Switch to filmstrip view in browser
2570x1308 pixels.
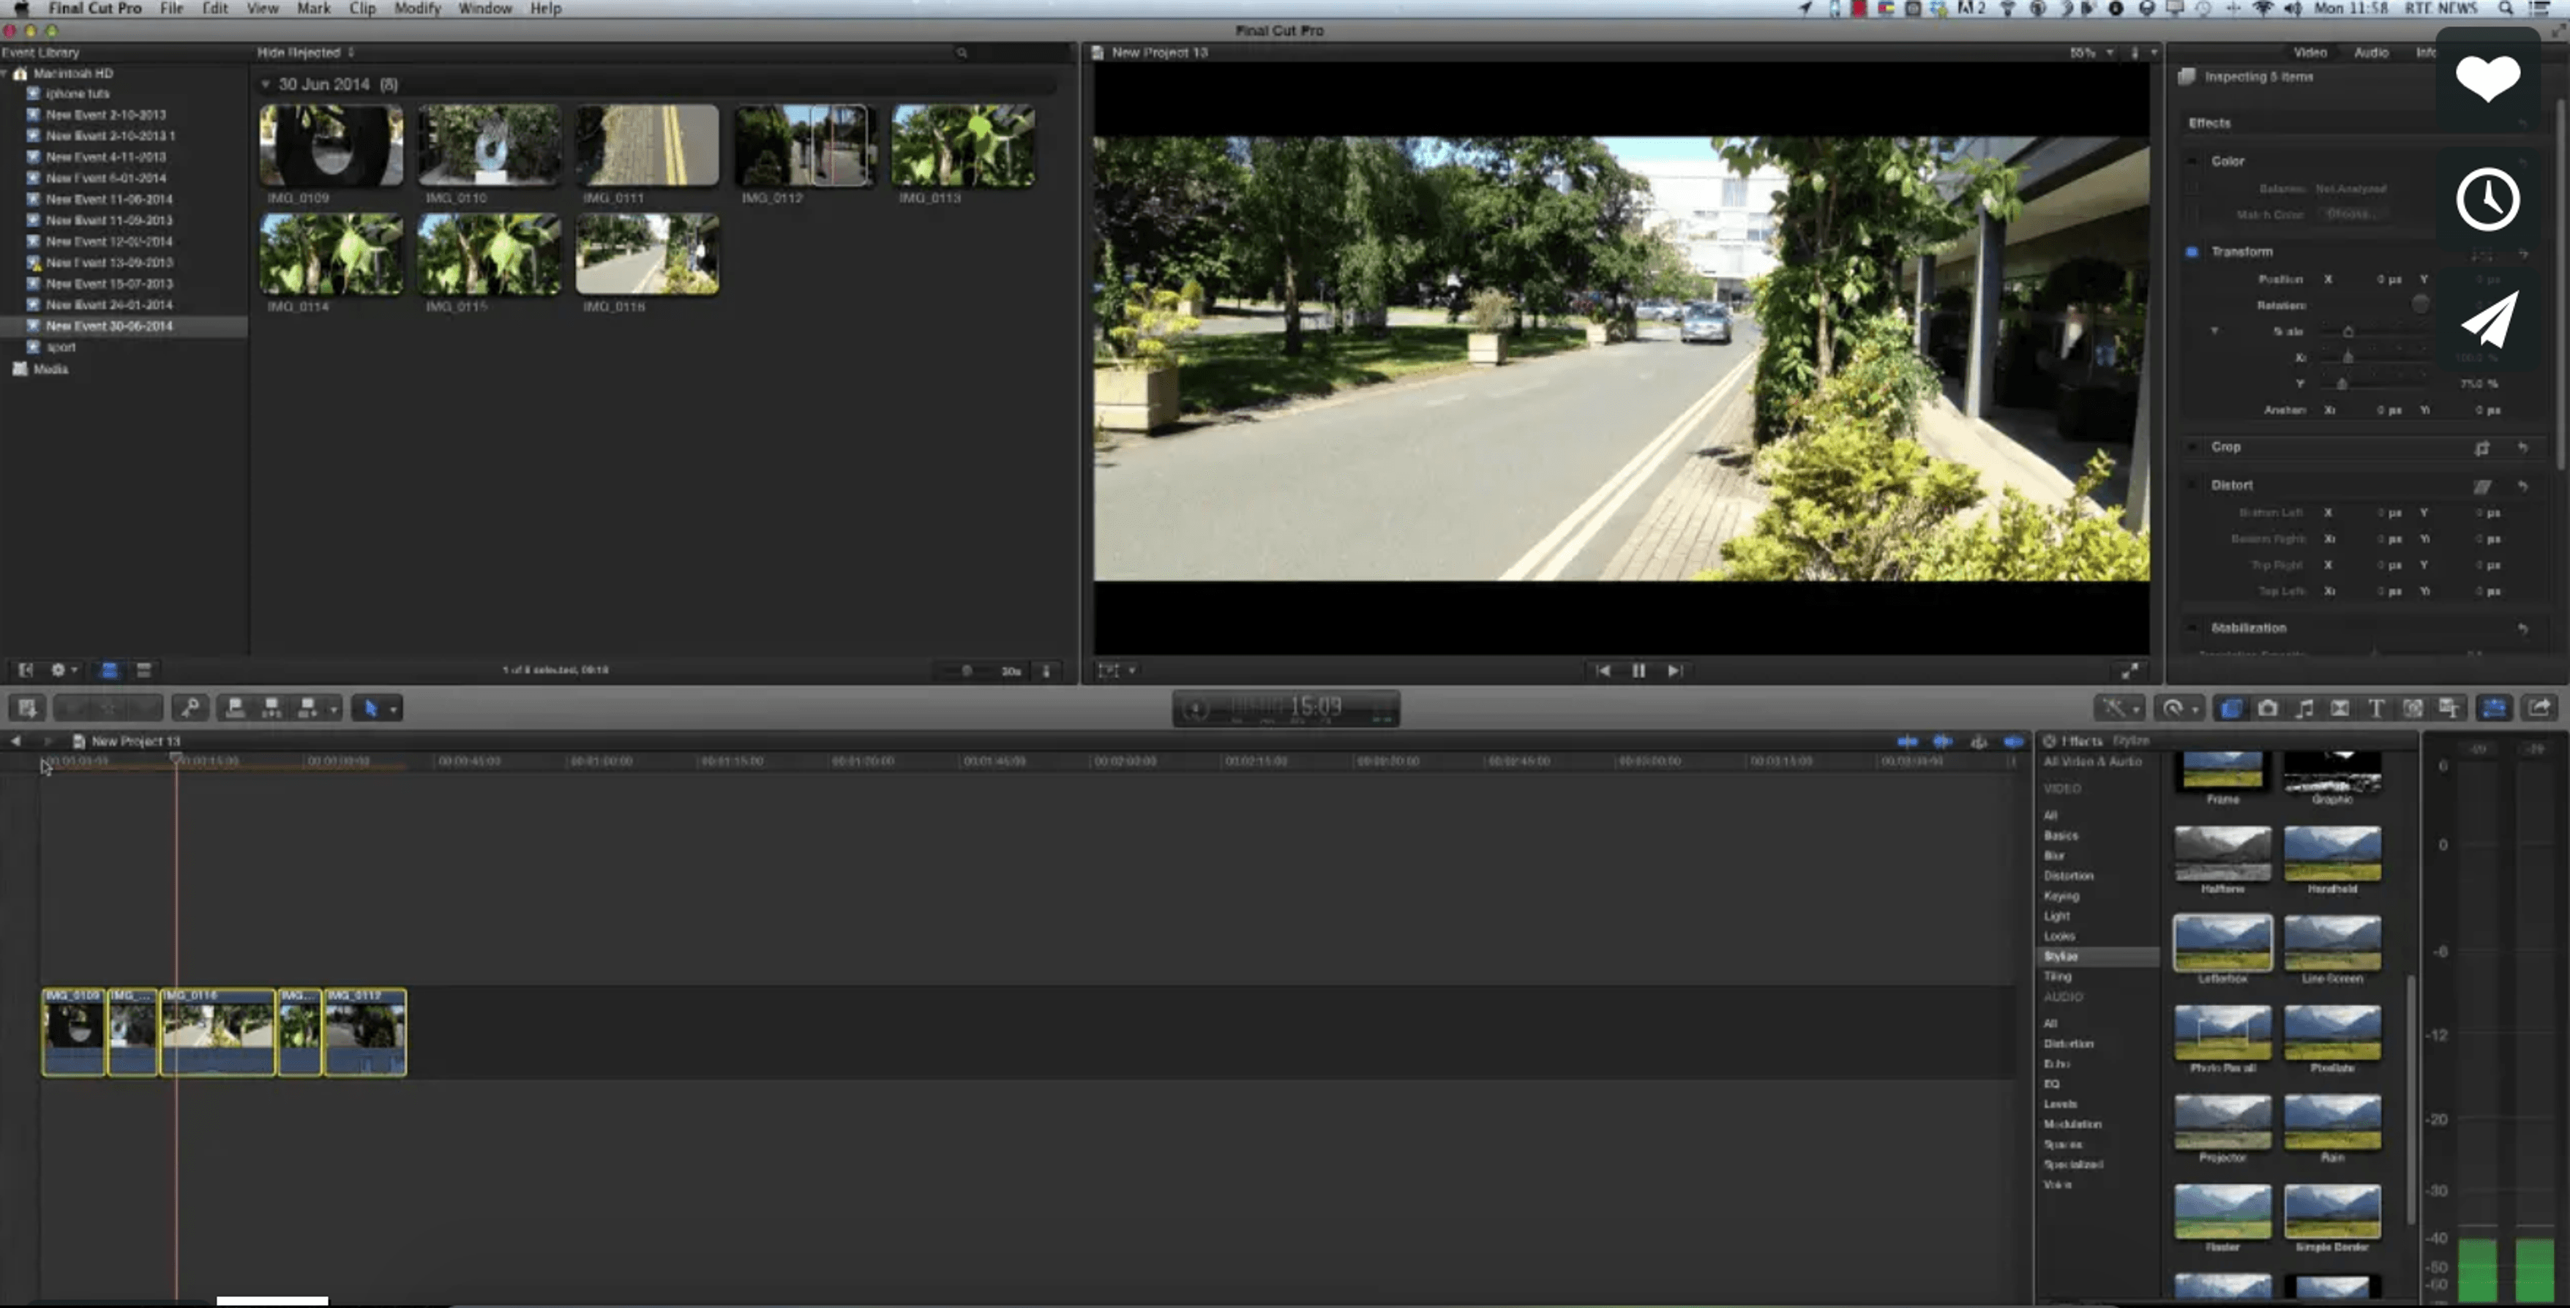(x=109, y=671)
